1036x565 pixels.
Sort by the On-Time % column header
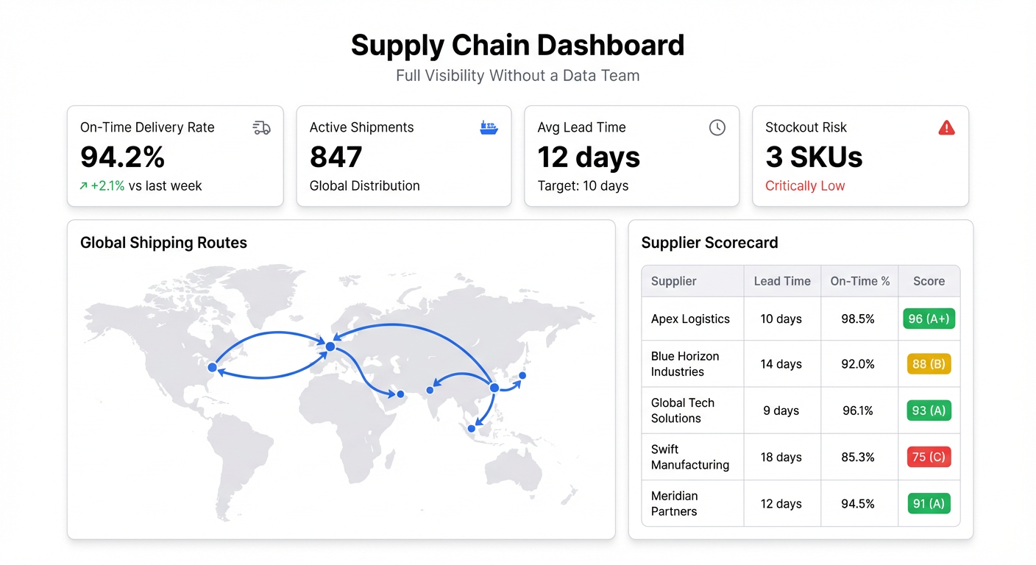[x=859, y=281]
